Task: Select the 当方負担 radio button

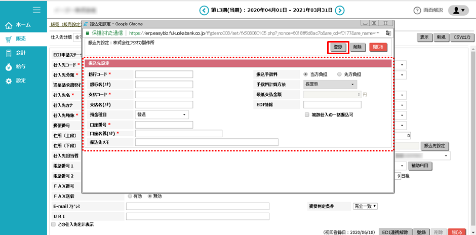Action: (306, 74)
